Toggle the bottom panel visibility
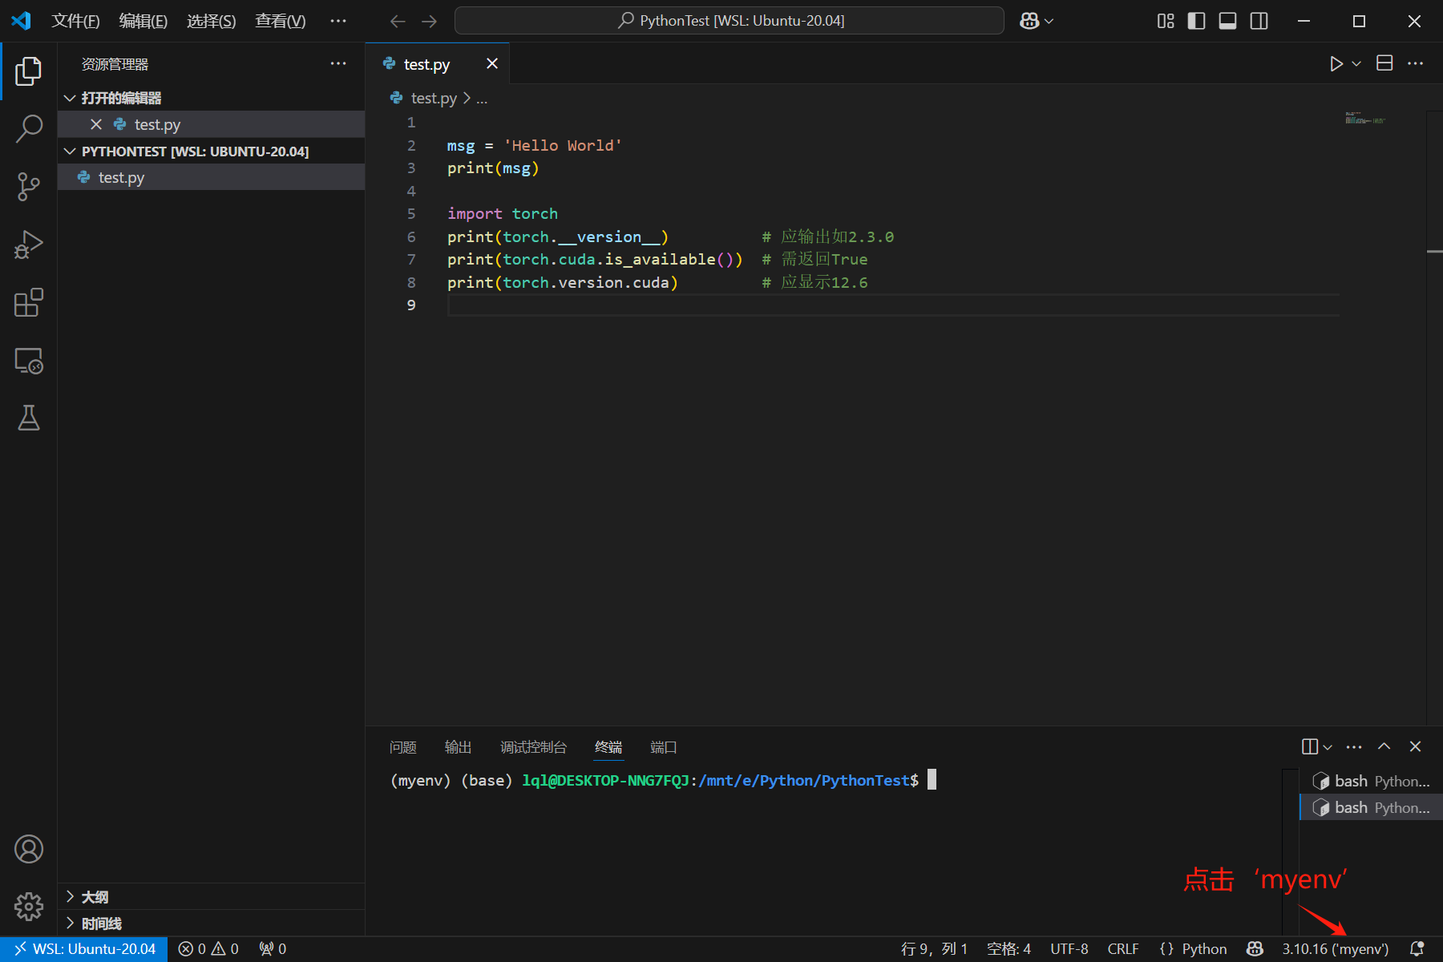Screen dimensions: 1443x962 1227,21
